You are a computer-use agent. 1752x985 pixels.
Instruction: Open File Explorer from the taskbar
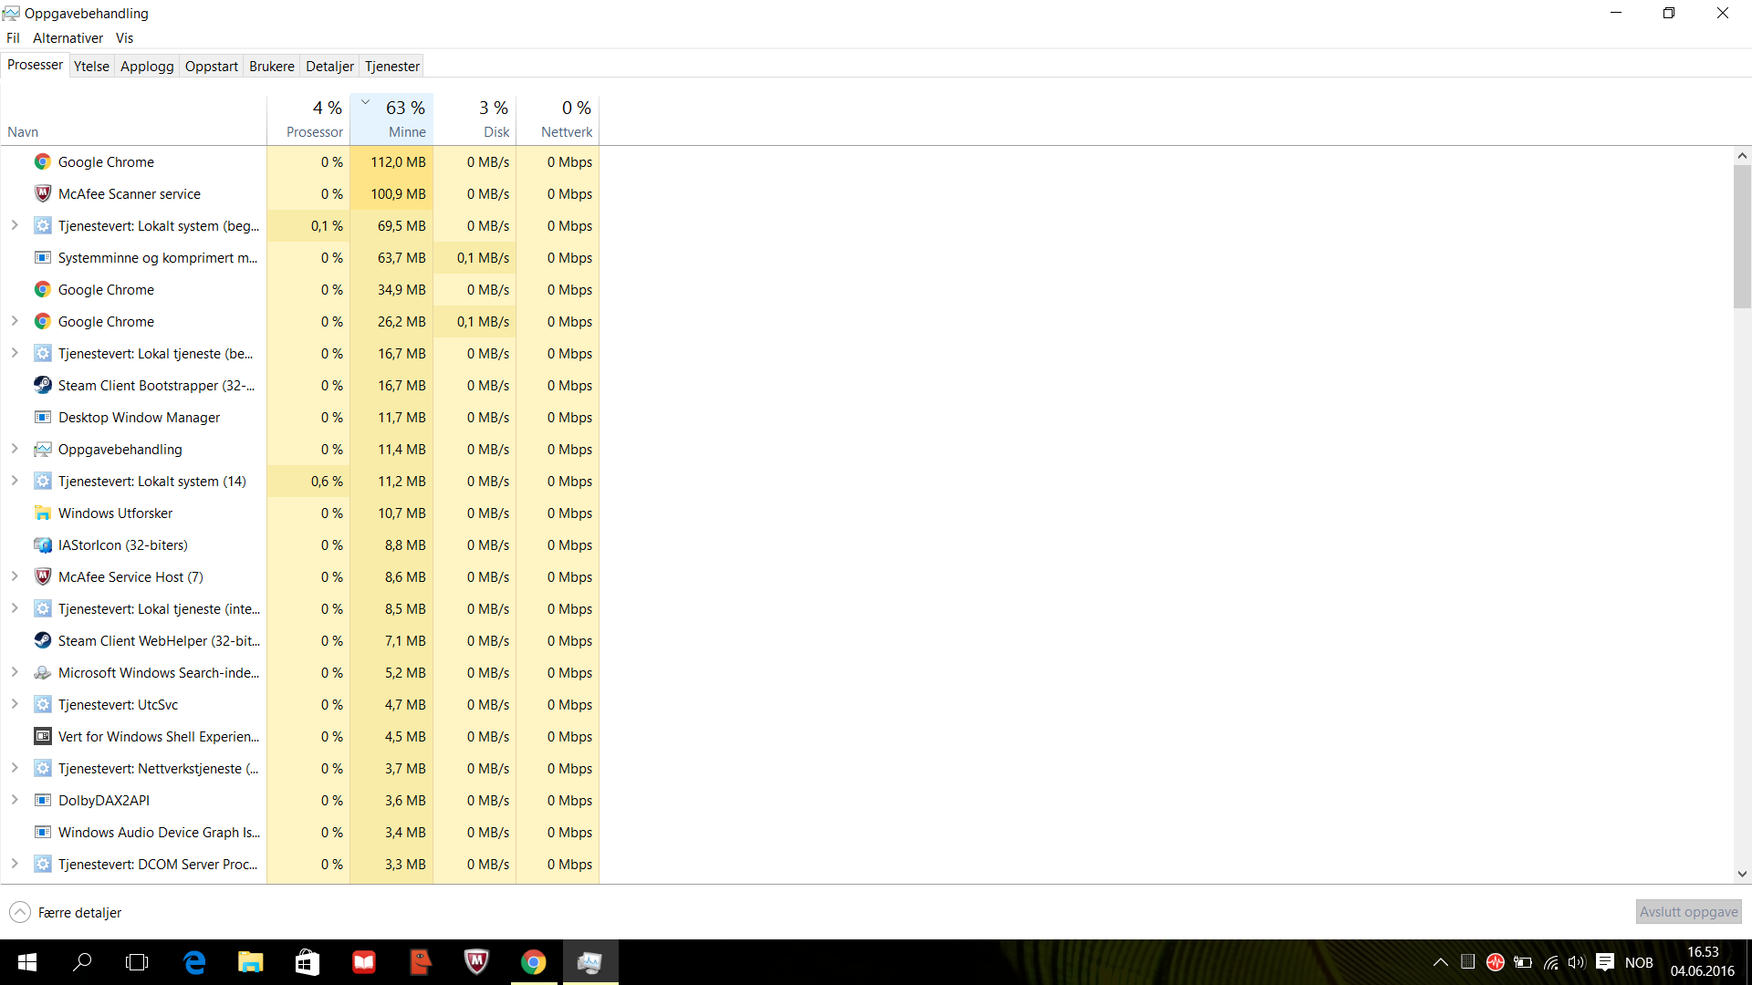pyautogui.click(x=250, y=962)
